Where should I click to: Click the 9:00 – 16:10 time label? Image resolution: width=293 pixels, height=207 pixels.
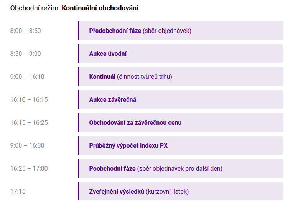27,77
